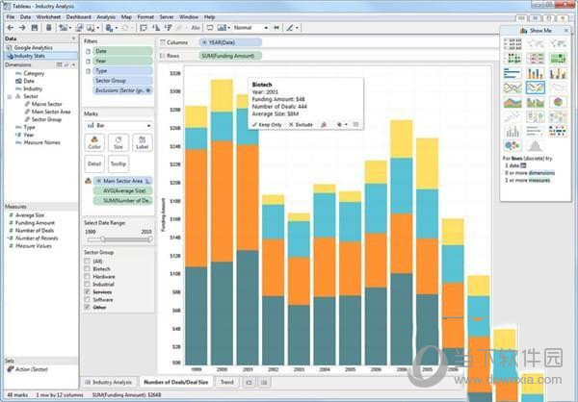Collapse the Sector hierarchy in Dimensions
This screenshot has width=578, height=402.
pyautogui.click(x=10, y=96)
